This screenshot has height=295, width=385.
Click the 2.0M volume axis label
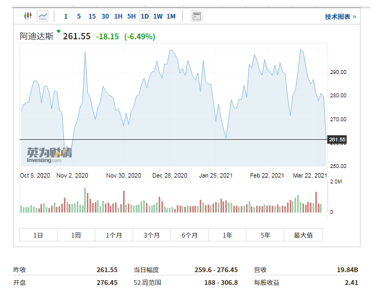[x=336, y=182]
